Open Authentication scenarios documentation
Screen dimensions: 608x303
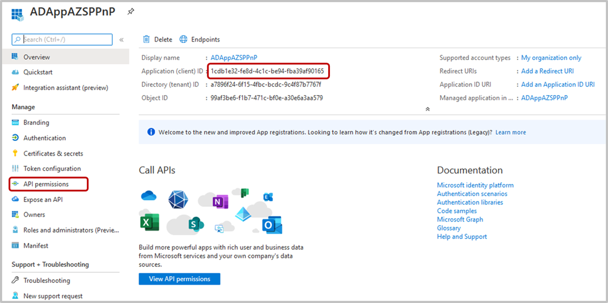(472, 194)
